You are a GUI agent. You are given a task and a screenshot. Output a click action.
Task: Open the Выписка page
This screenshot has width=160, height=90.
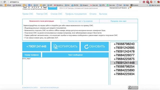(x=103, y=14)
